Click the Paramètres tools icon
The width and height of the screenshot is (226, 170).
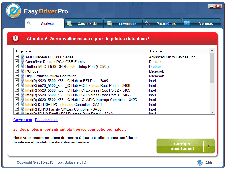click(148, 23)
